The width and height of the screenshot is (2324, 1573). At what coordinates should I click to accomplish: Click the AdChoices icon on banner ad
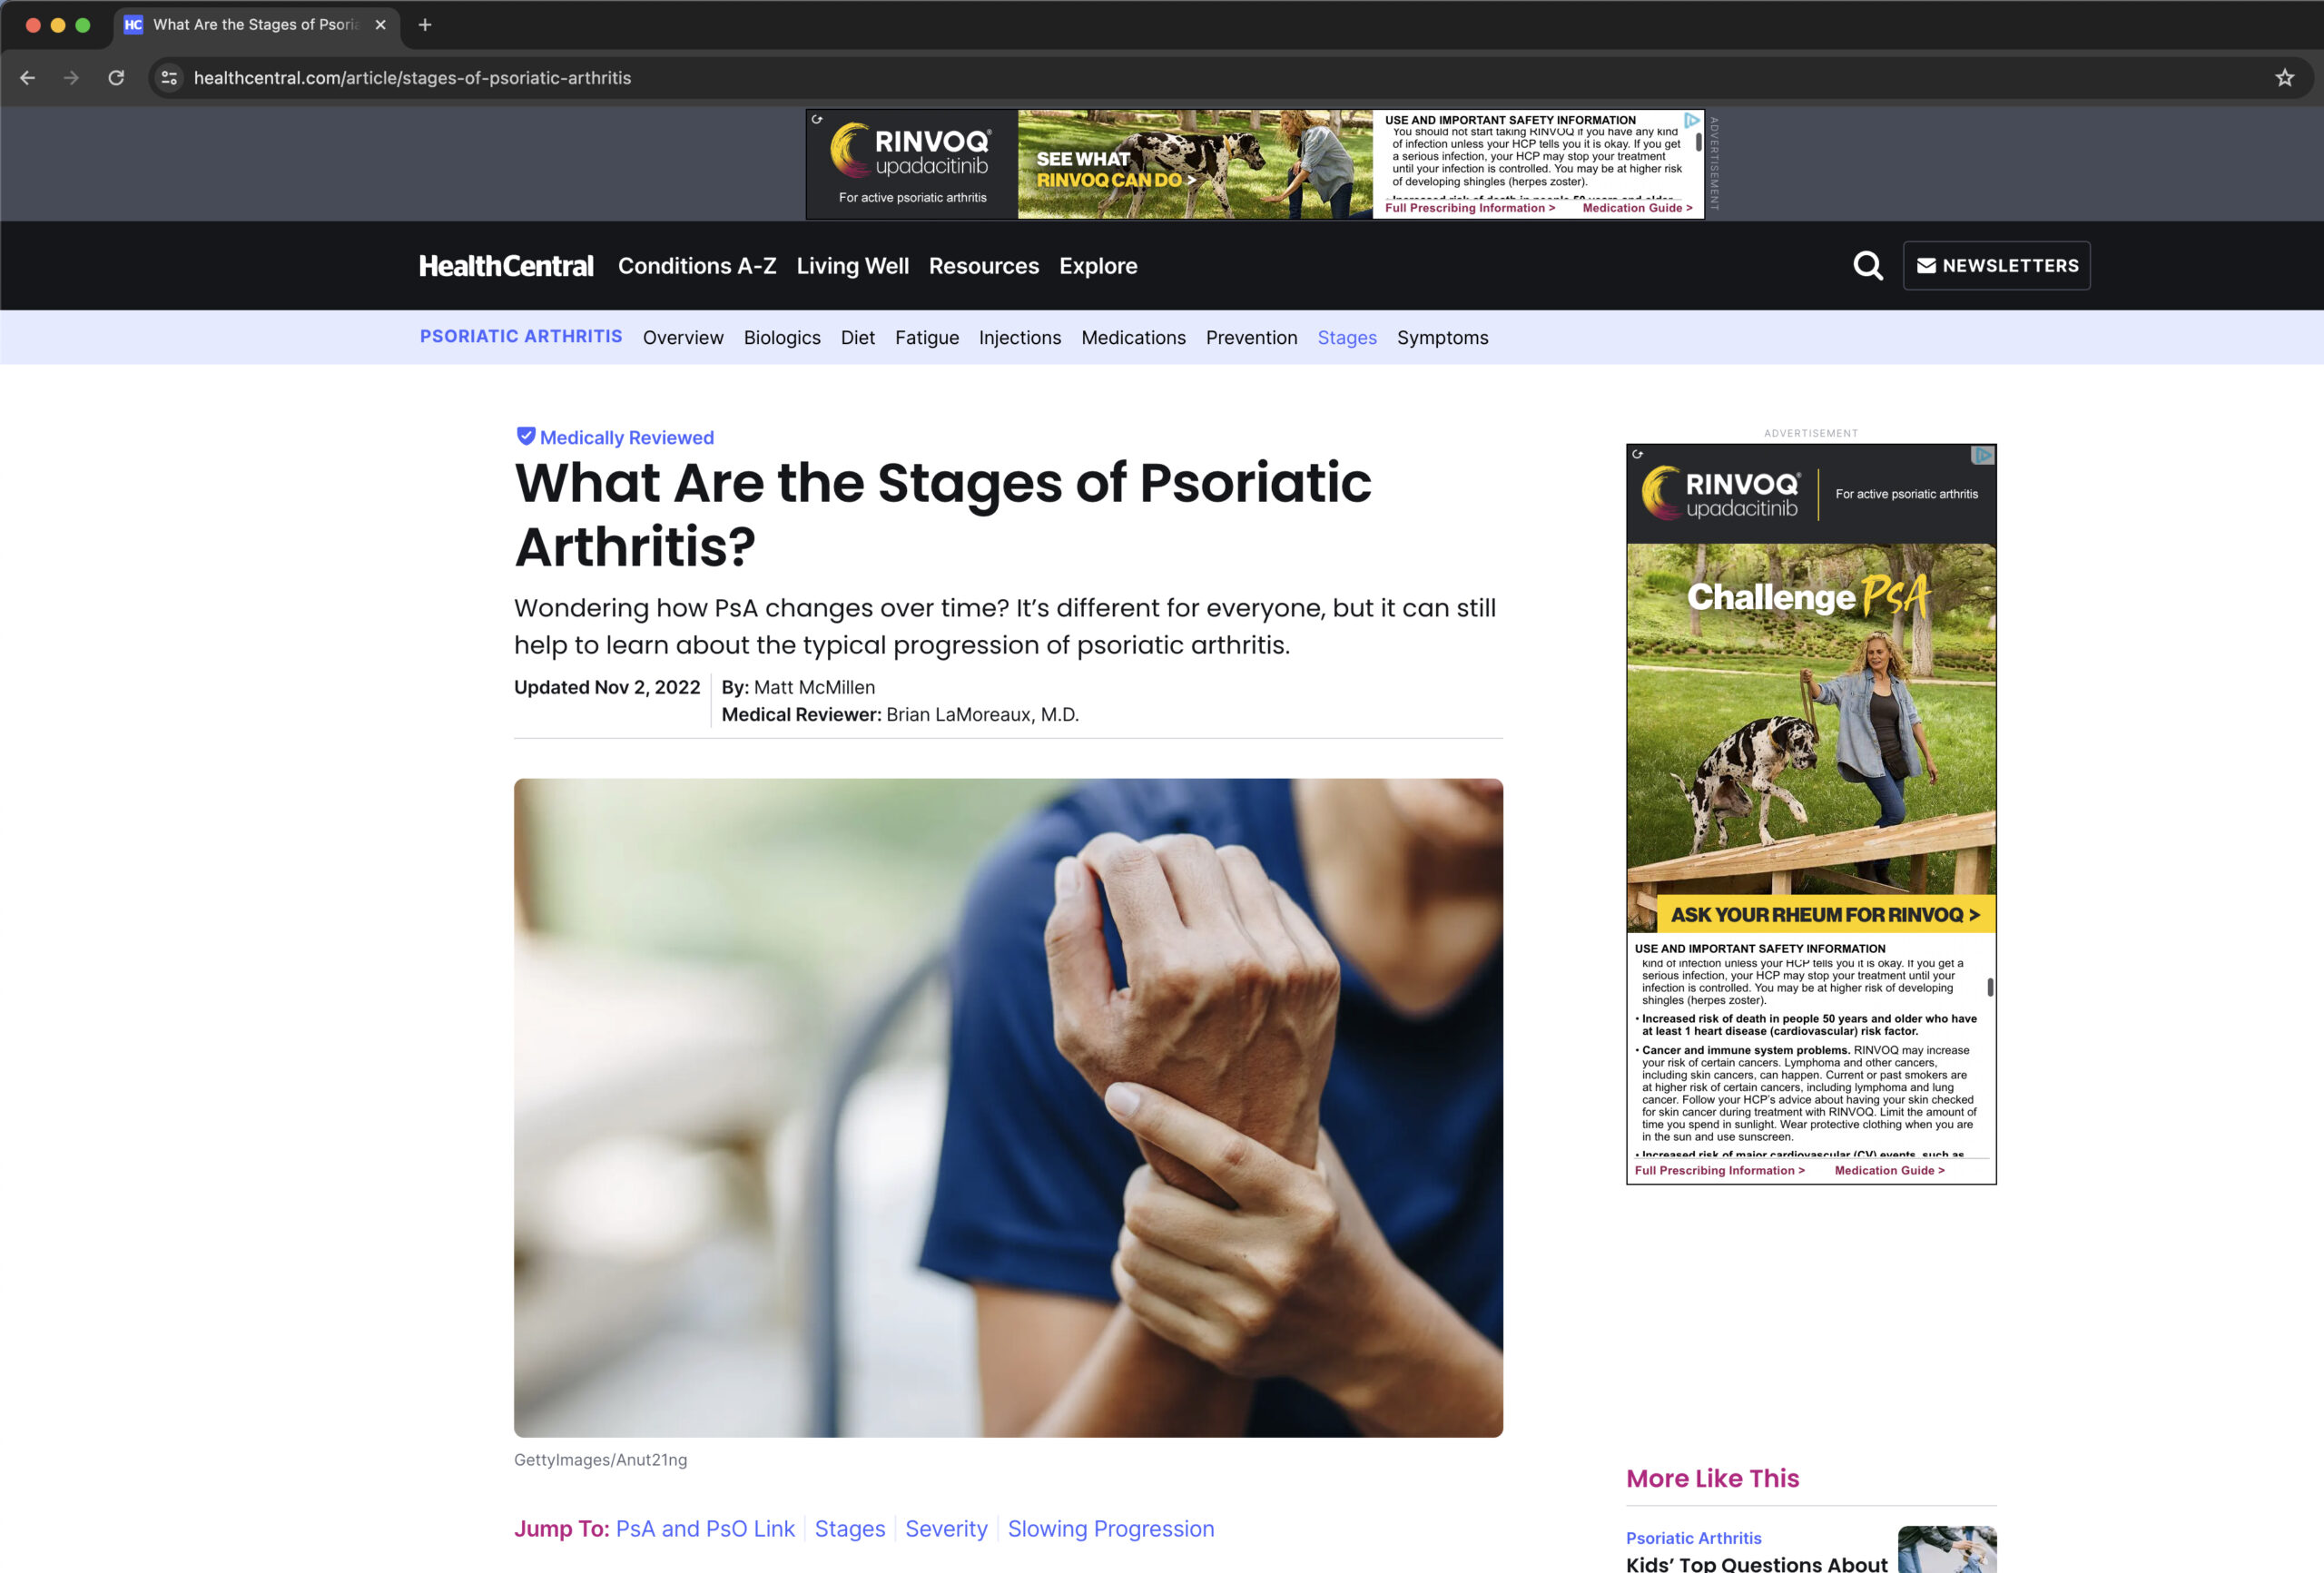tap(1692, 120)
